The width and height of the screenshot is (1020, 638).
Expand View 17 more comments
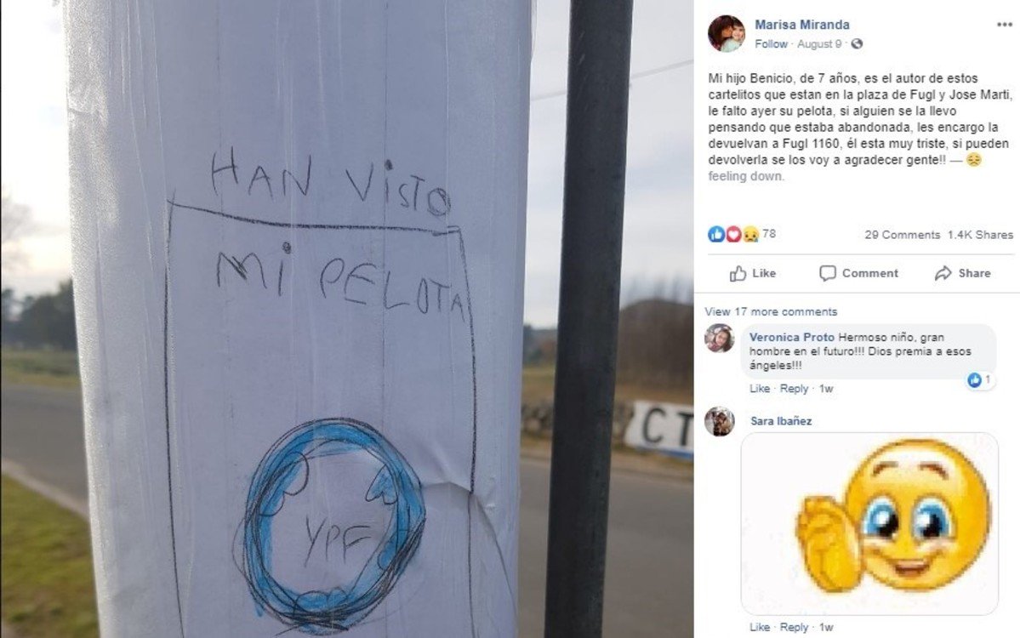tap(771, 311)
